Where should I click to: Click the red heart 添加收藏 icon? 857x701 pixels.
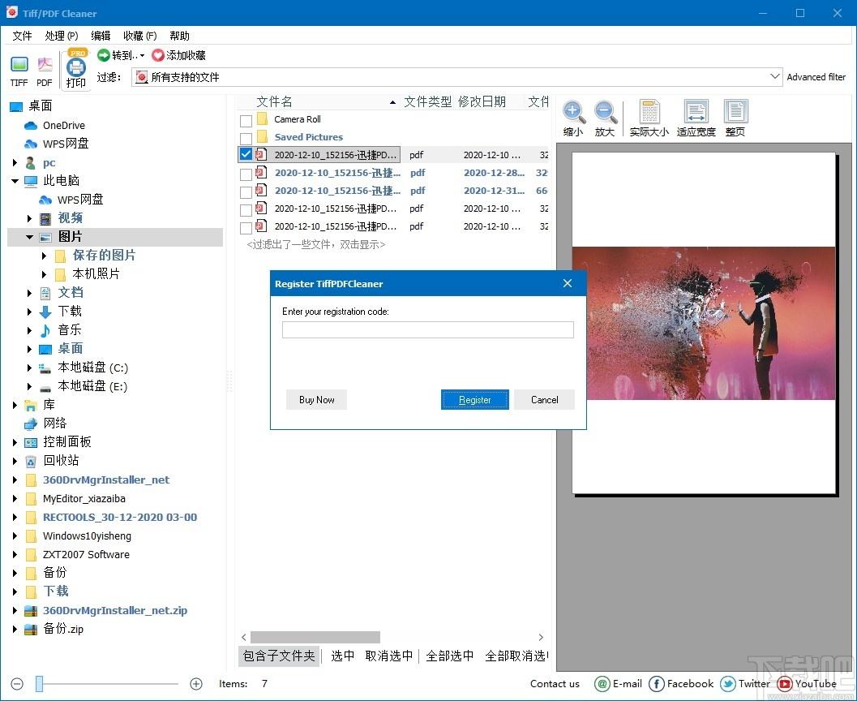[x=158, y=55]
